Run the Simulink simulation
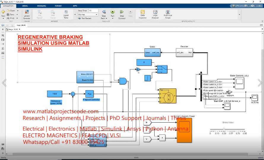The height and width of the screenshot is (160, 264). pyautogui.click(x=112, y=12)
